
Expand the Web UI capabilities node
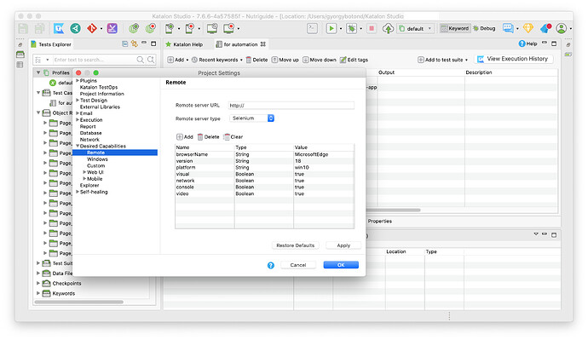(x=84, y=172)
